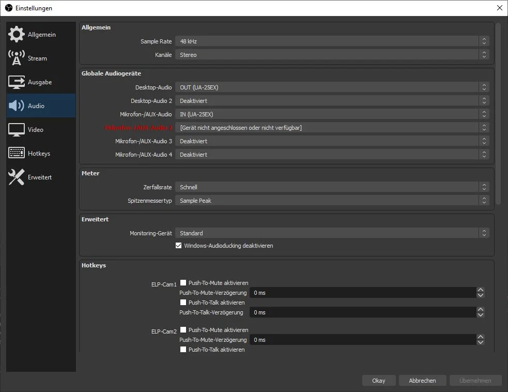508x392 pixels.
Task: Click the Hotkeys keyboard icon
Action: coord(16,153)
